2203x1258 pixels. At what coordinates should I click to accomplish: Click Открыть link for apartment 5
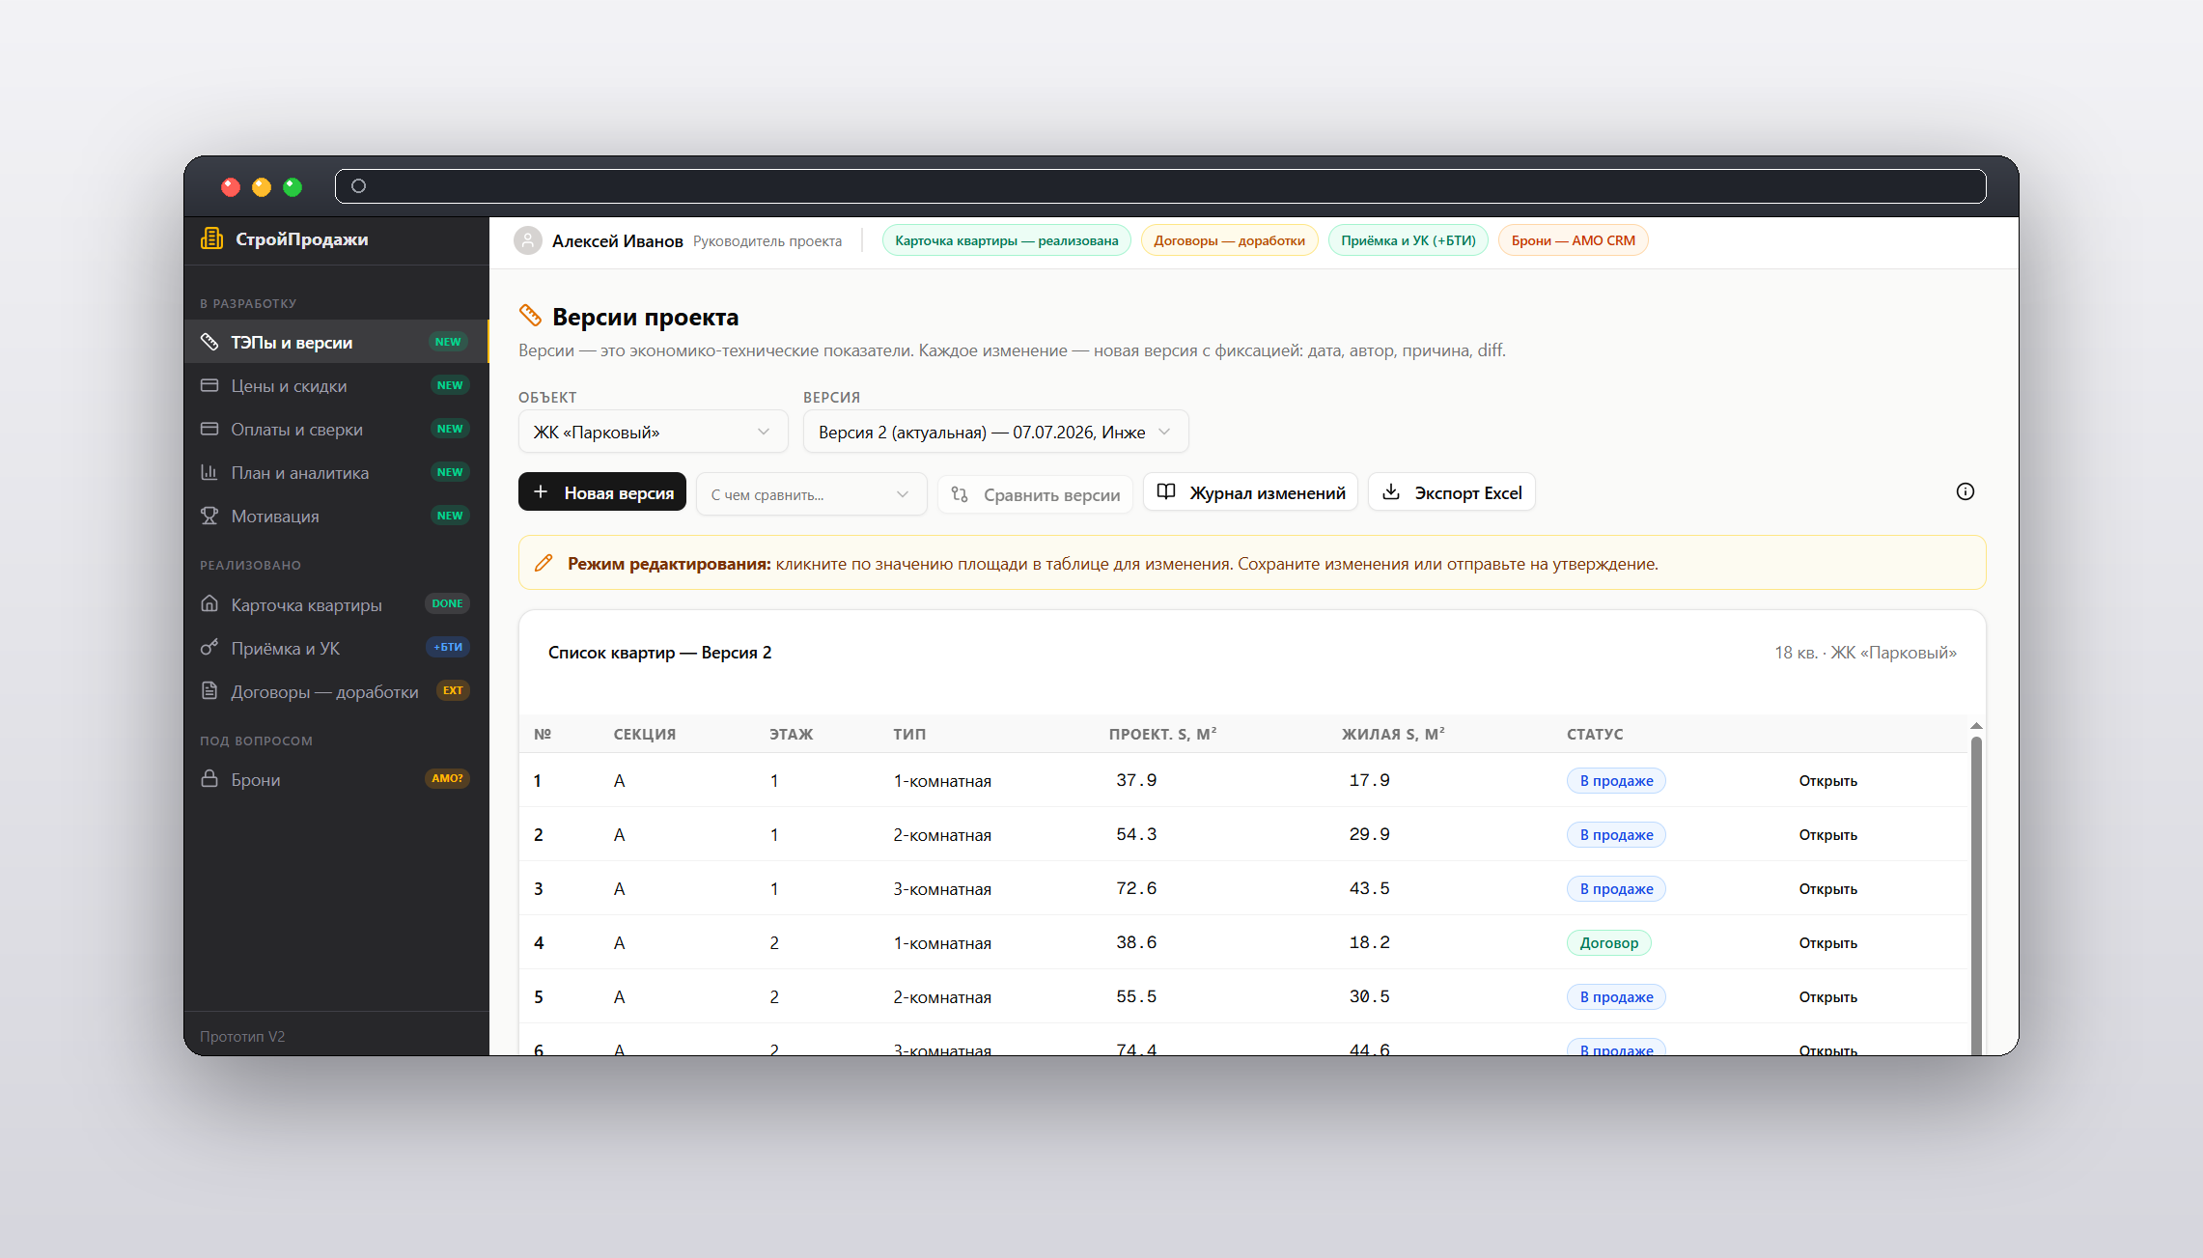point(1827,996)
